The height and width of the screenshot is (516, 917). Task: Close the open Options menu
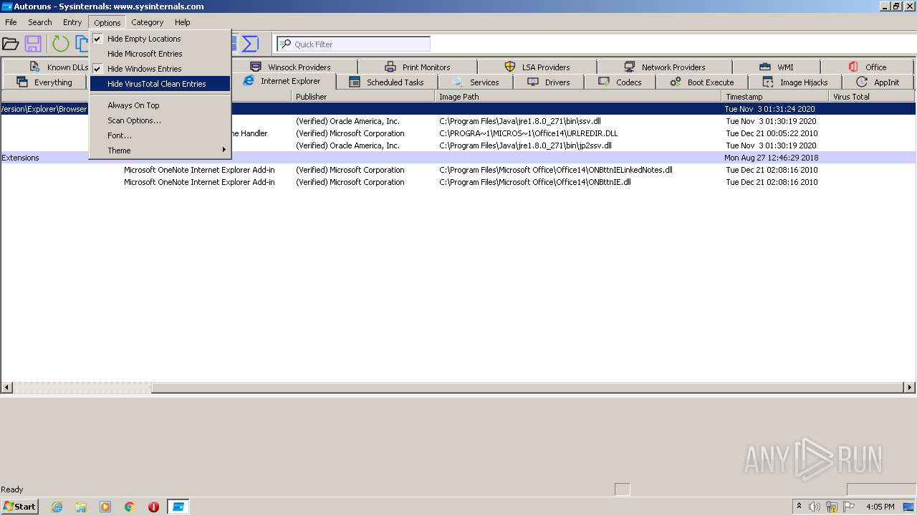click(x=107, y=22)
